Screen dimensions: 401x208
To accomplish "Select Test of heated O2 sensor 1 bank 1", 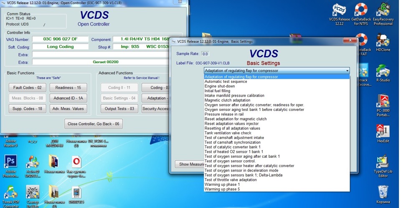I will coord(277,152).
